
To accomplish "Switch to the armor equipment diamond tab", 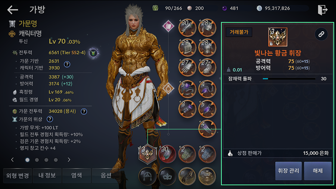I will pos(168,26).
